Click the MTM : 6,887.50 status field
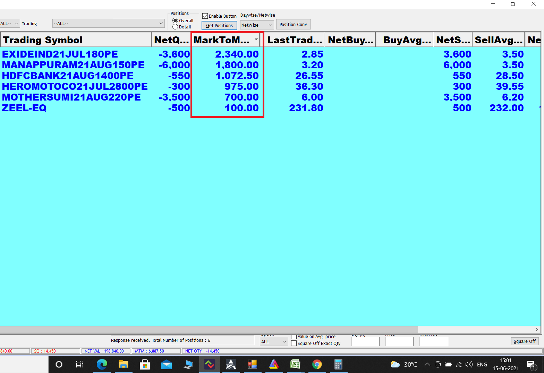544x373 pixels. click(x=156, y=351)
